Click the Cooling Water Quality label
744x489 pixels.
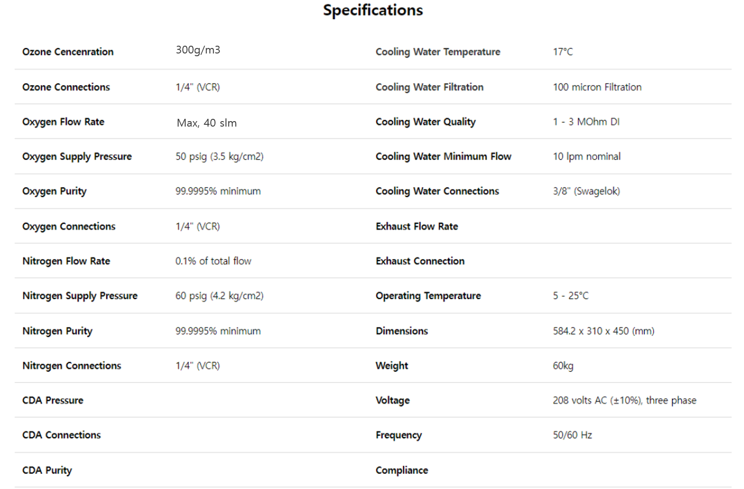tap(425, 122)
